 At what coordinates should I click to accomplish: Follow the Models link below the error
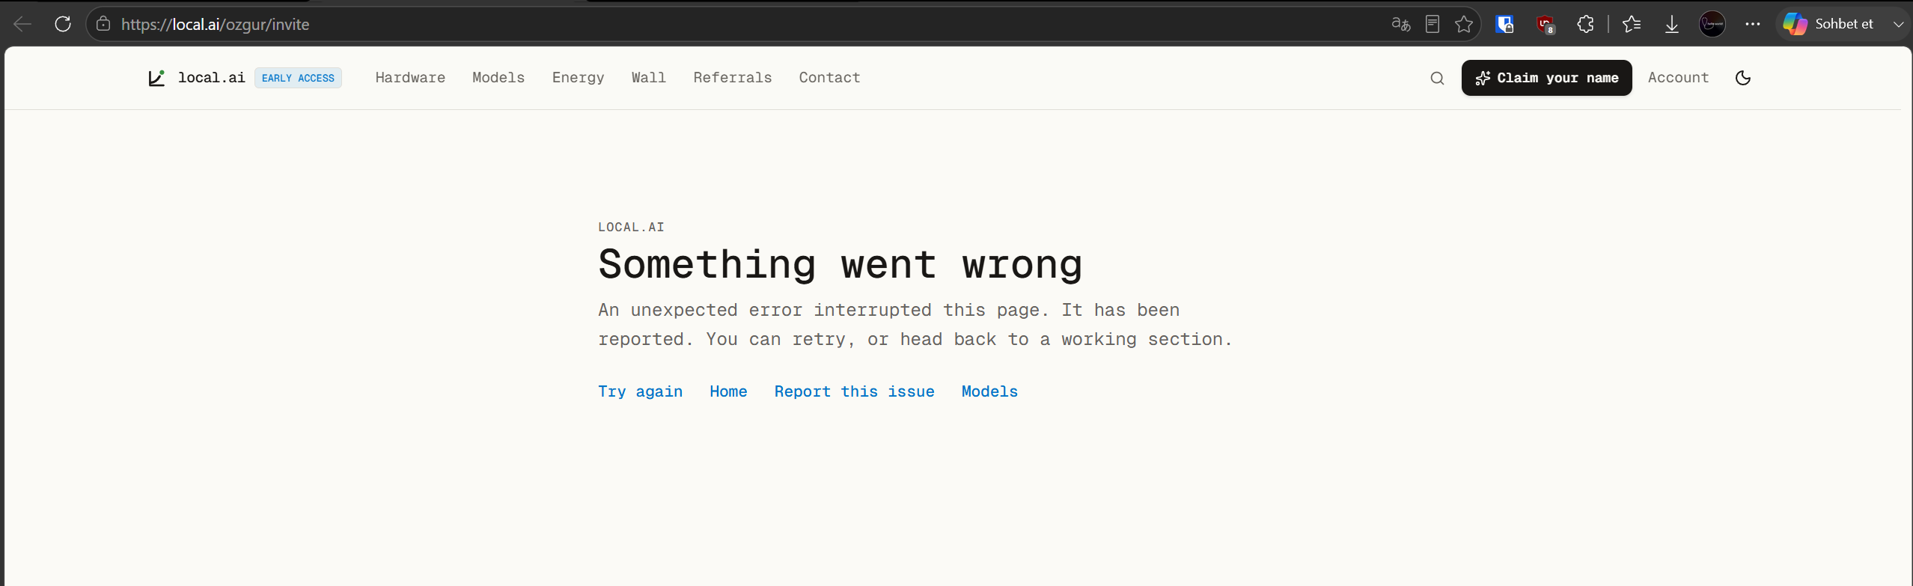[989, 391]
